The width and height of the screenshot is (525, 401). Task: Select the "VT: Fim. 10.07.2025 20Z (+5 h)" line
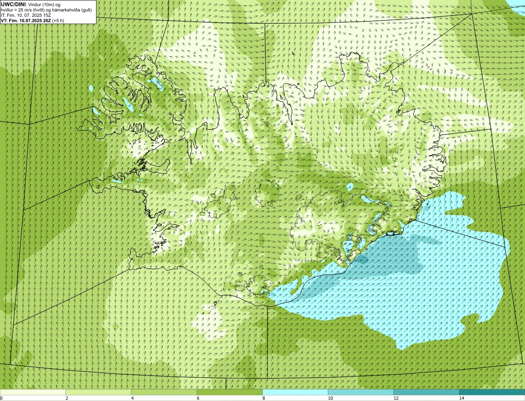pos(32,21)
